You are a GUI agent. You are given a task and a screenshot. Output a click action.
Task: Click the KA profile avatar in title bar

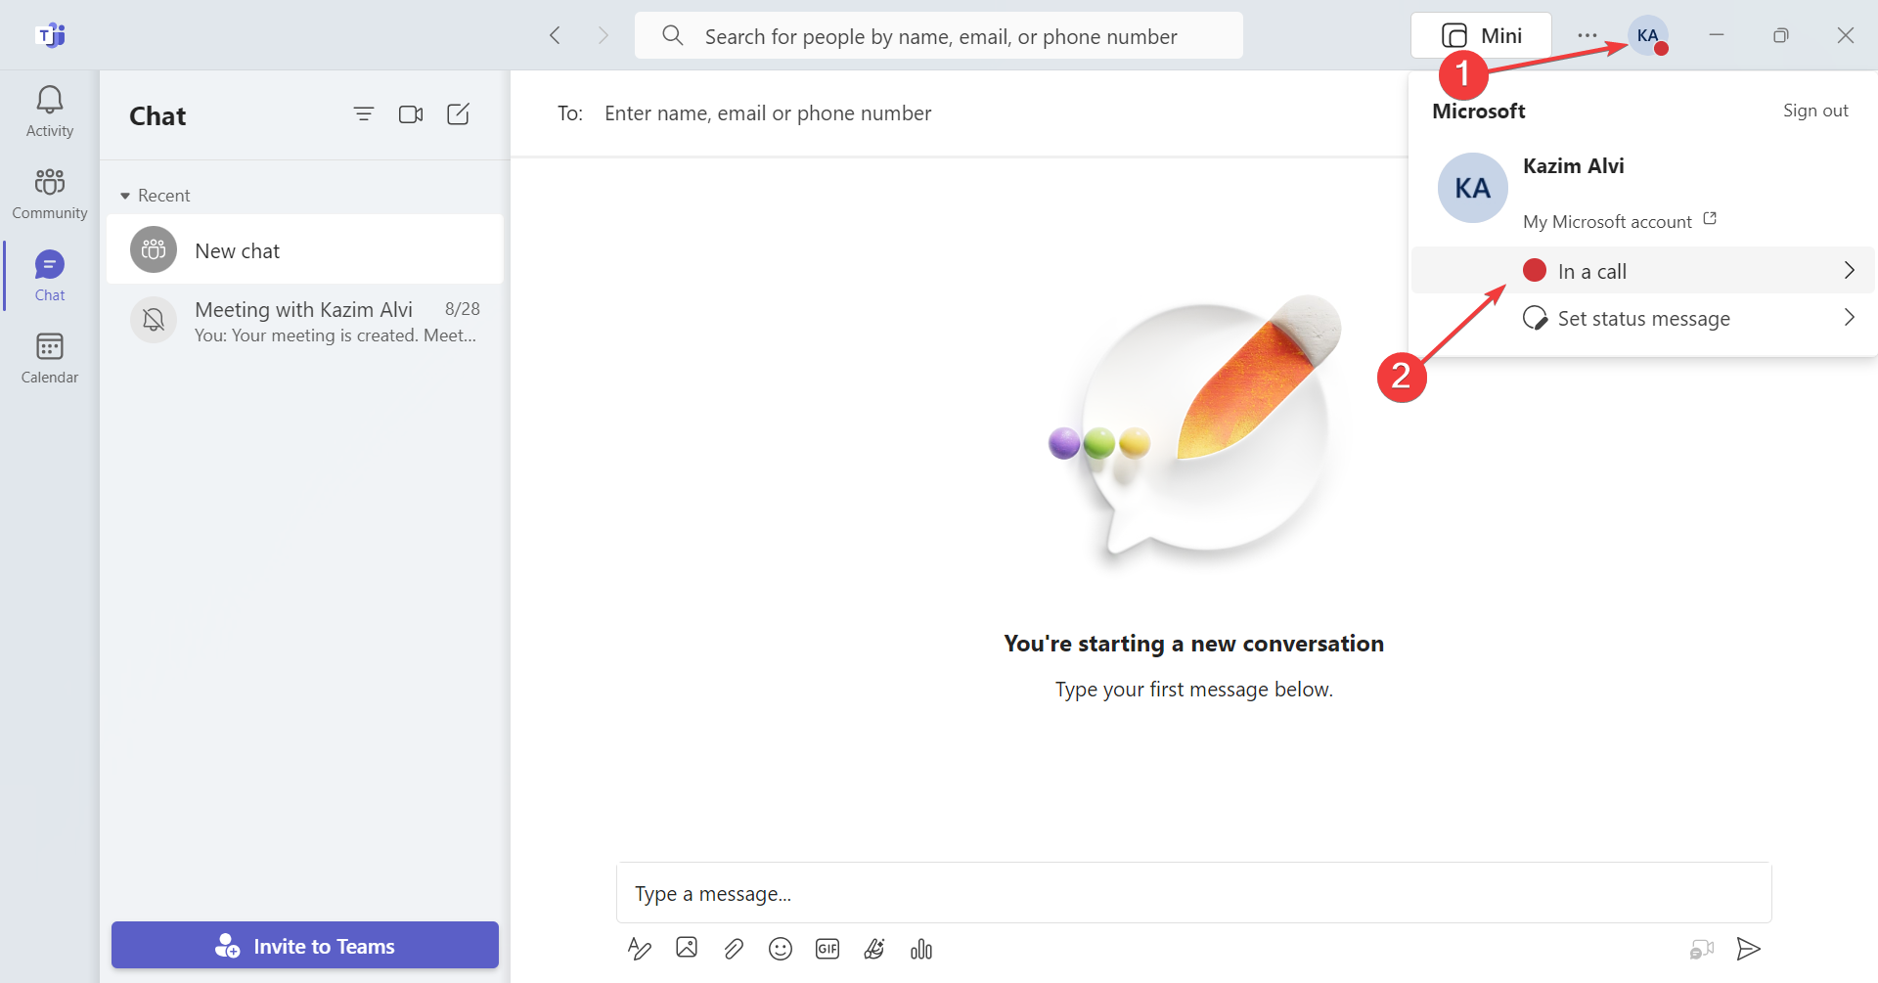1648,35
